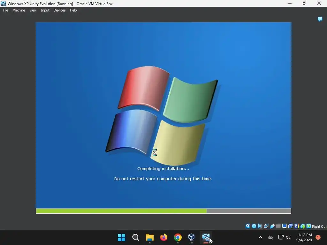
Task: Click the recording status indicator icon
Action: click(290, 226)
